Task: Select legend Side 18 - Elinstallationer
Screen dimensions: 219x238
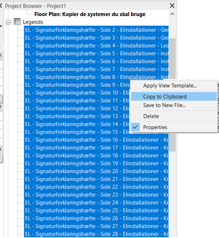Action: (96, 155)
